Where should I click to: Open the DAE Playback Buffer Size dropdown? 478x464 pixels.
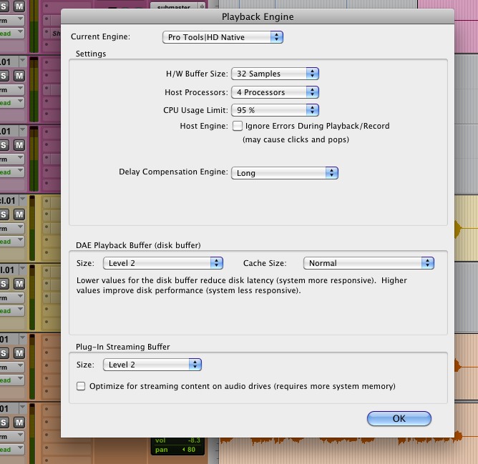pos(163,263)
